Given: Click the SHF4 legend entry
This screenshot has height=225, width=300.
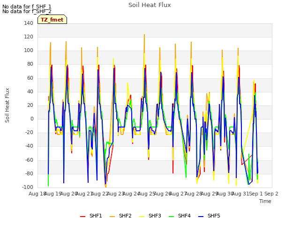Looking at the screenshot, I should (x=180, y=216).
